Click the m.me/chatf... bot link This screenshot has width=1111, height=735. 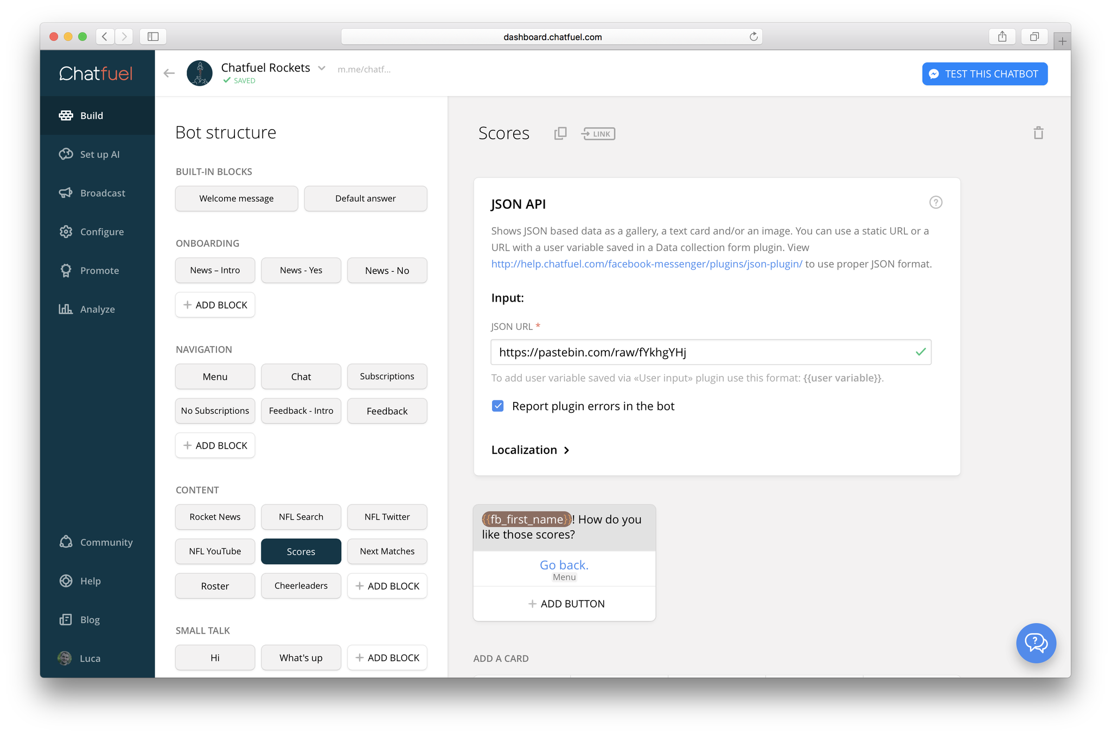click(x=364, y=69)
